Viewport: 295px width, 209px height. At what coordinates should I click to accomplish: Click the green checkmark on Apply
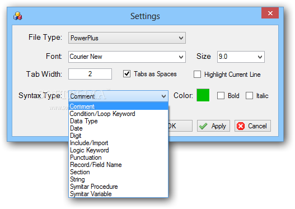(203, 126)
